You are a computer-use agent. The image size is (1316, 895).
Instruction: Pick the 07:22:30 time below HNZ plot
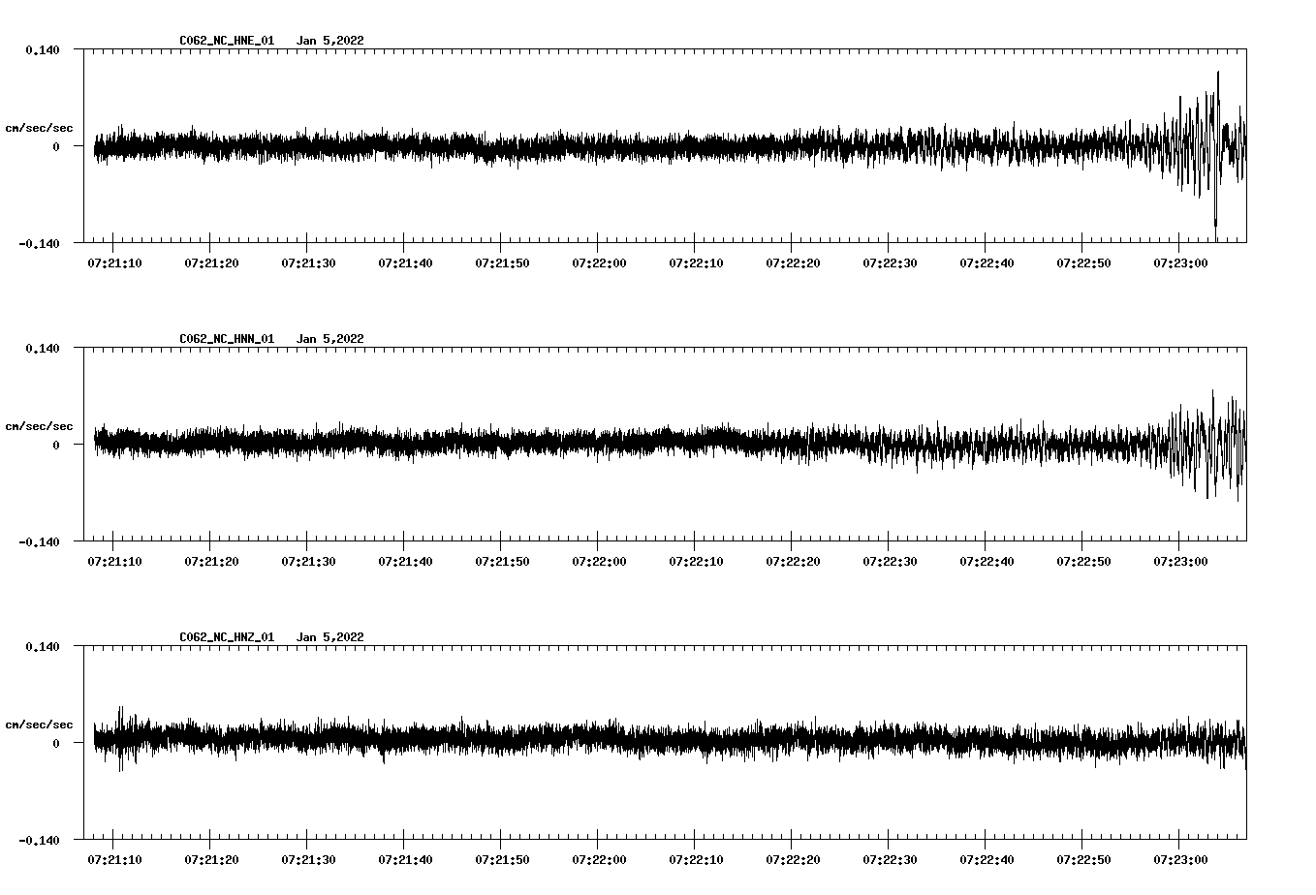(x=890, y=859)
